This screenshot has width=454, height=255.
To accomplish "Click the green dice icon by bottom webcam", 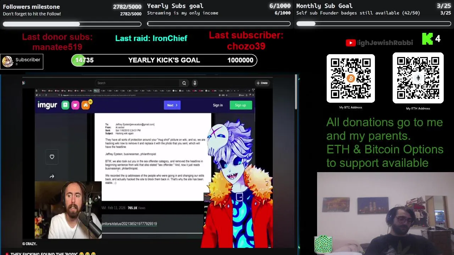I will (323, 244).
